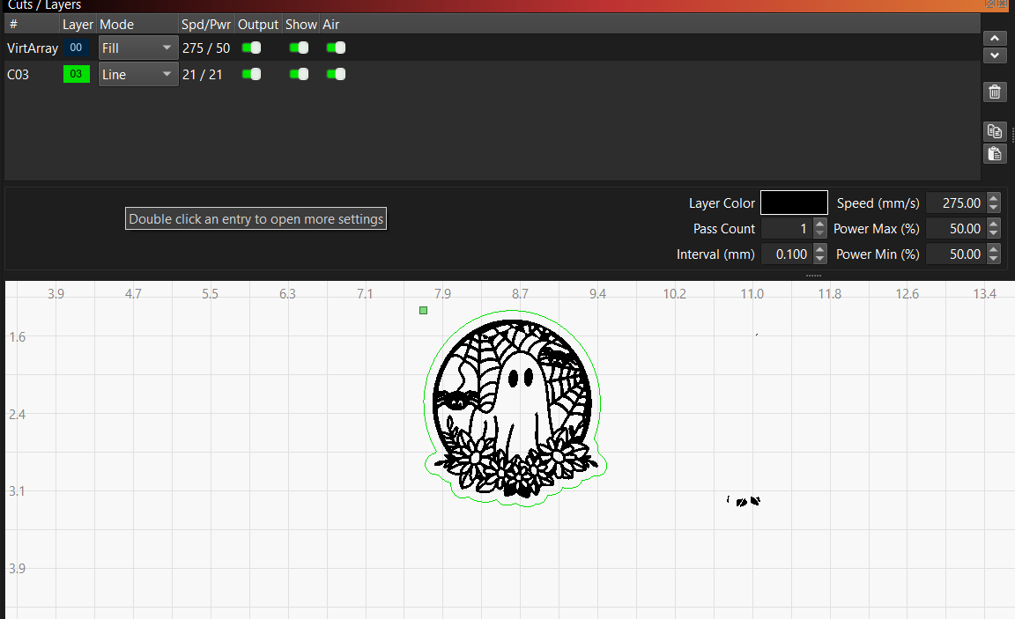
Task: Select the green origin marker on canvas
Action: coord(424,310)
